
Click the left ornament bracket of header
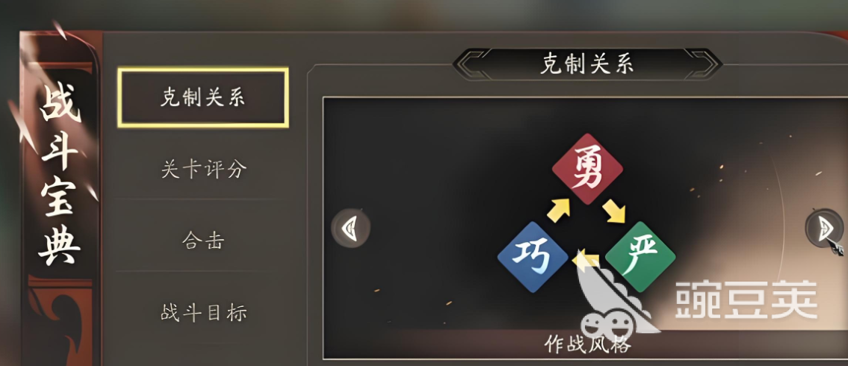pyautogui.click(x=471, y=63)
